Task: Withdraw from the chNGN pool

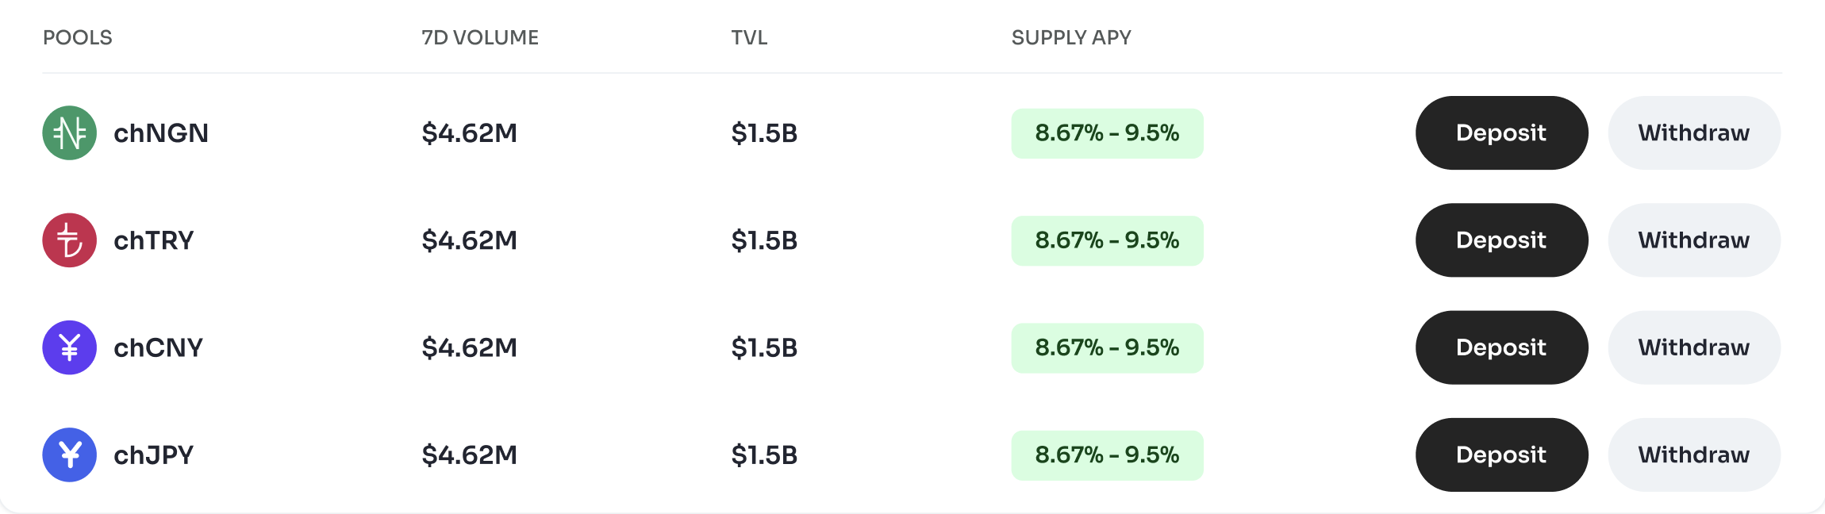Action: click(1694, 132)
